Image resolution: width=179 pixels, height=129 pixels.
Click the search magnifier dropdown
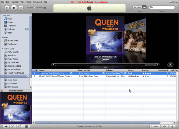151,8
